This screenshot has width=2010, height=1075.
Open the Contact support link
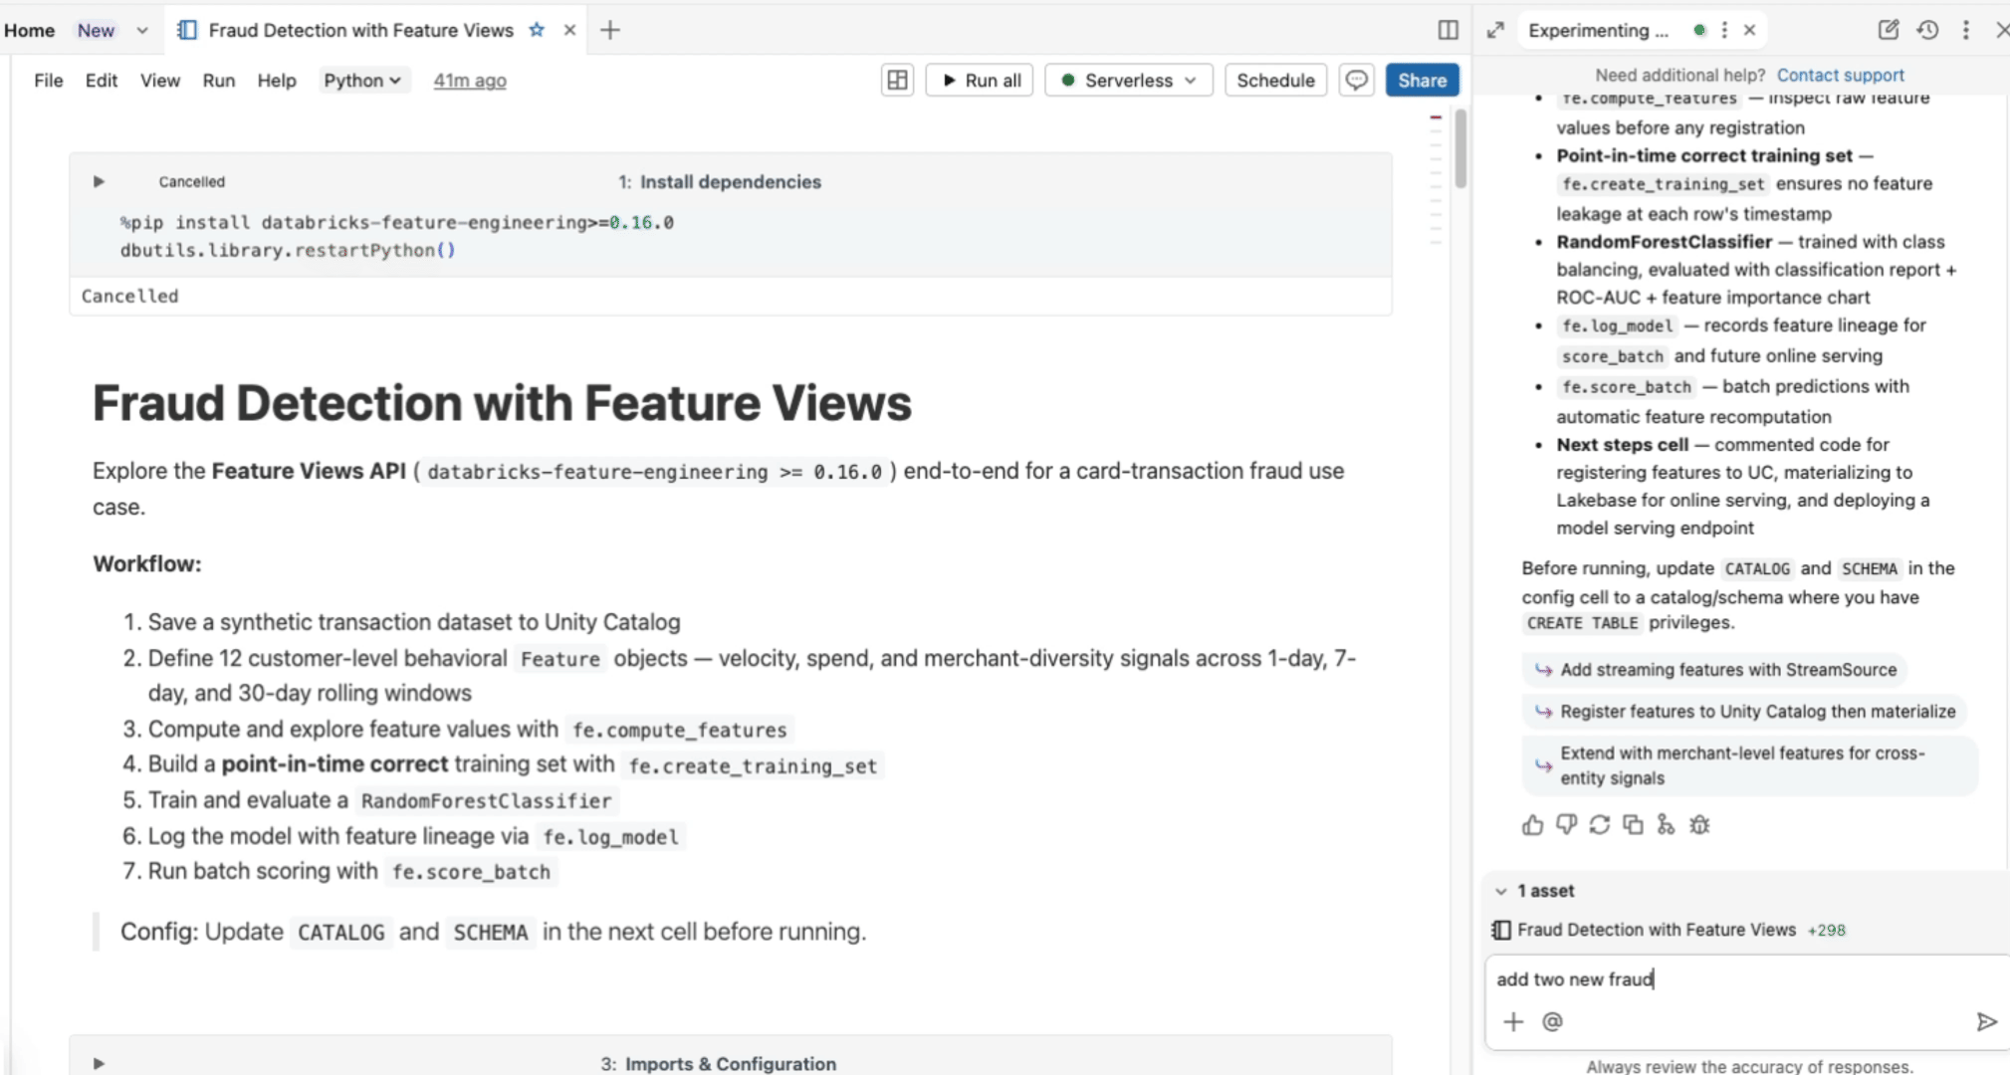[x=1840, y=76]
